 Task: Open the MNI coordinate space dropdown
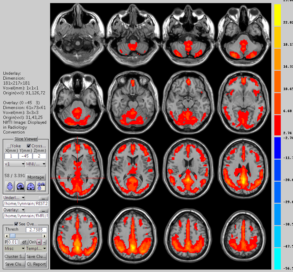36,164
